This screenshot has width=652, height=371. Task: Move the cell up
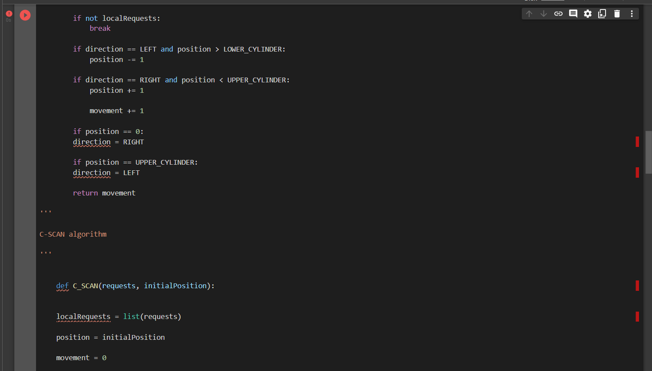click(529, 13)
